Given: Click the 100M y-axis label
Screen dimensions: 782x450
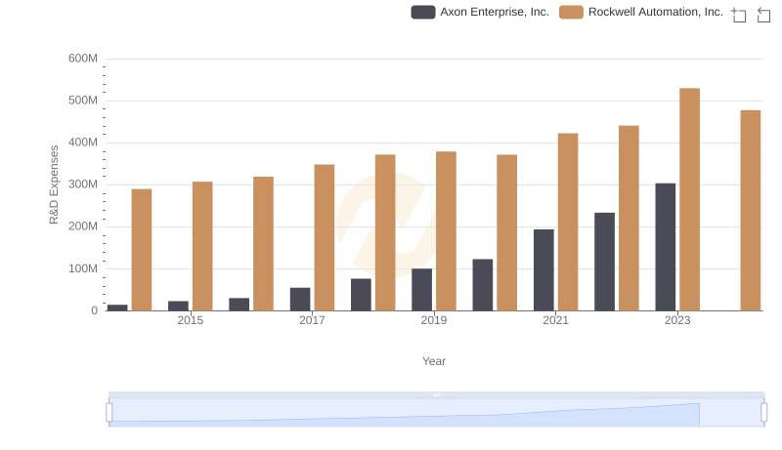Looking at the screenshot, I should [x=83, y=268].
